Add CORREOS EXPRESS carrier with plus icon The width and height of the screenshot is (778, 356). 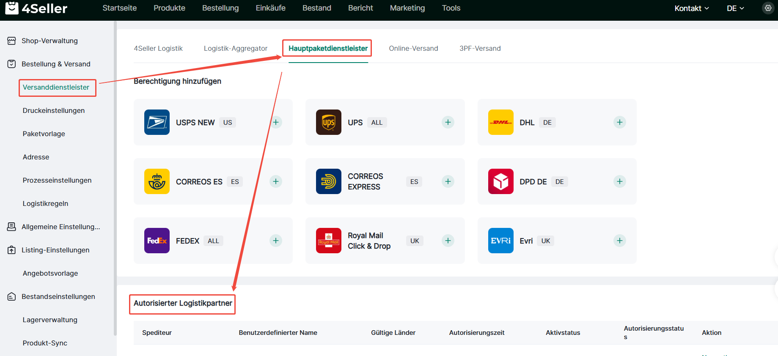pyautogui.click(x=448, y=181)
